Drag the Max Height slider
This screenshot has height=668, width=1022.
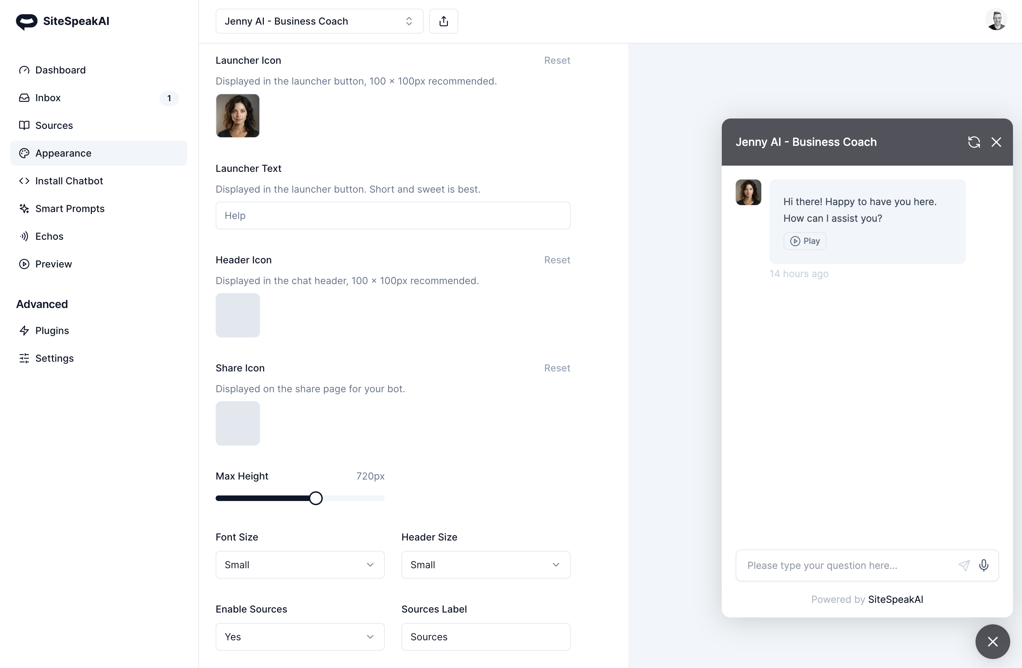pos(315,498)
